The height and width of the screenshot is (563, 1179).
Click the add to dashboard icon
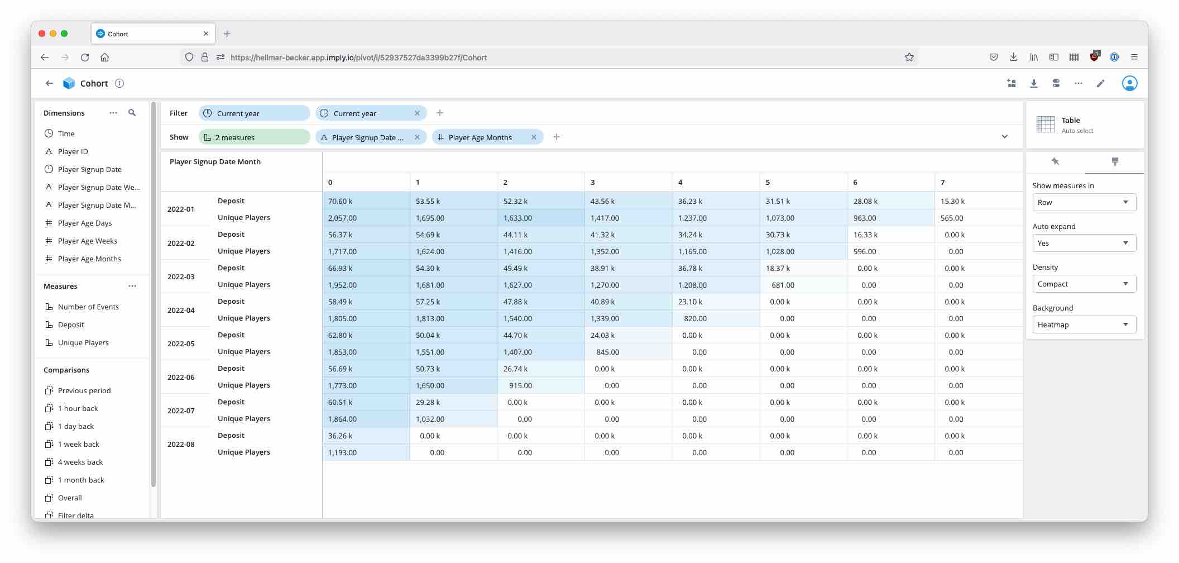click(1011, 83)
